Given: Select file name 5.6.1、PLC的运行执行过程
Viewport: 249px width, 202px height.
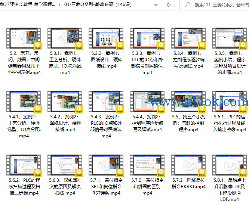Looking at the screenshot, I should tap(230, 123).
